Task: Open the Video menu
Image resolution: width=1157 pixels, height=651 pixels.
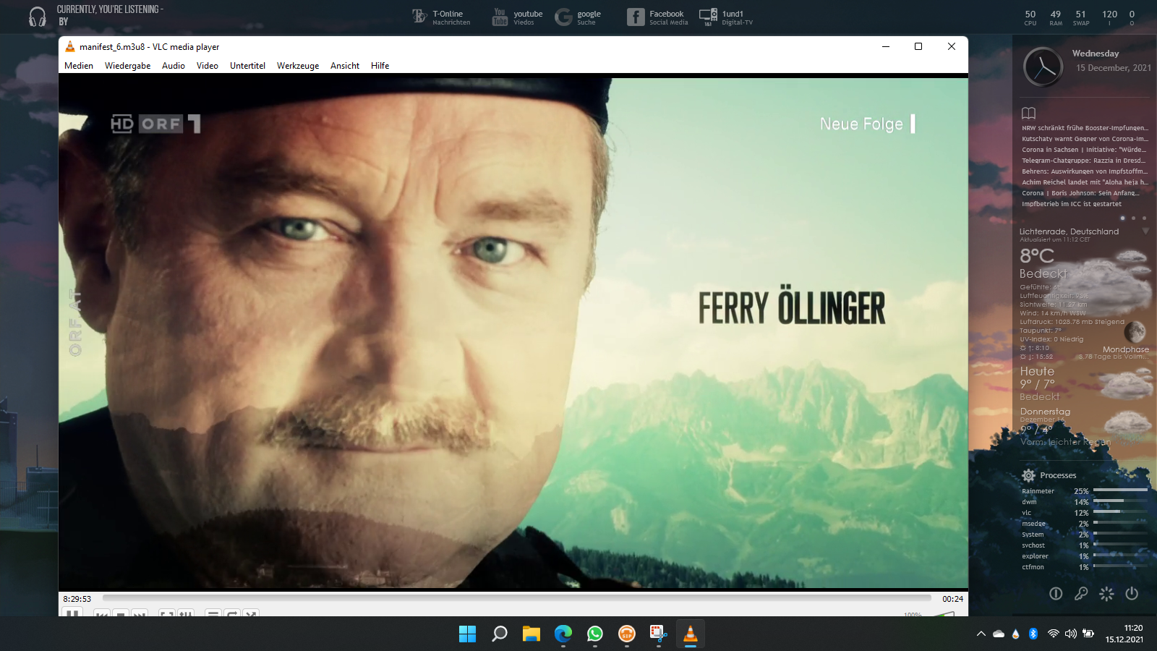Action: point(208,66)
